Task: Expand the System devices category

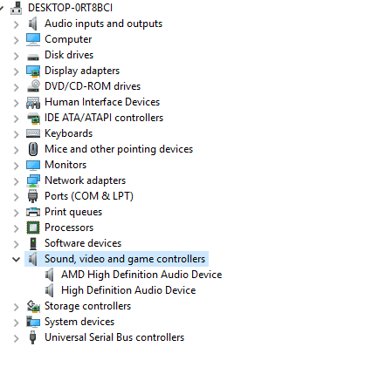Action: 16,323
